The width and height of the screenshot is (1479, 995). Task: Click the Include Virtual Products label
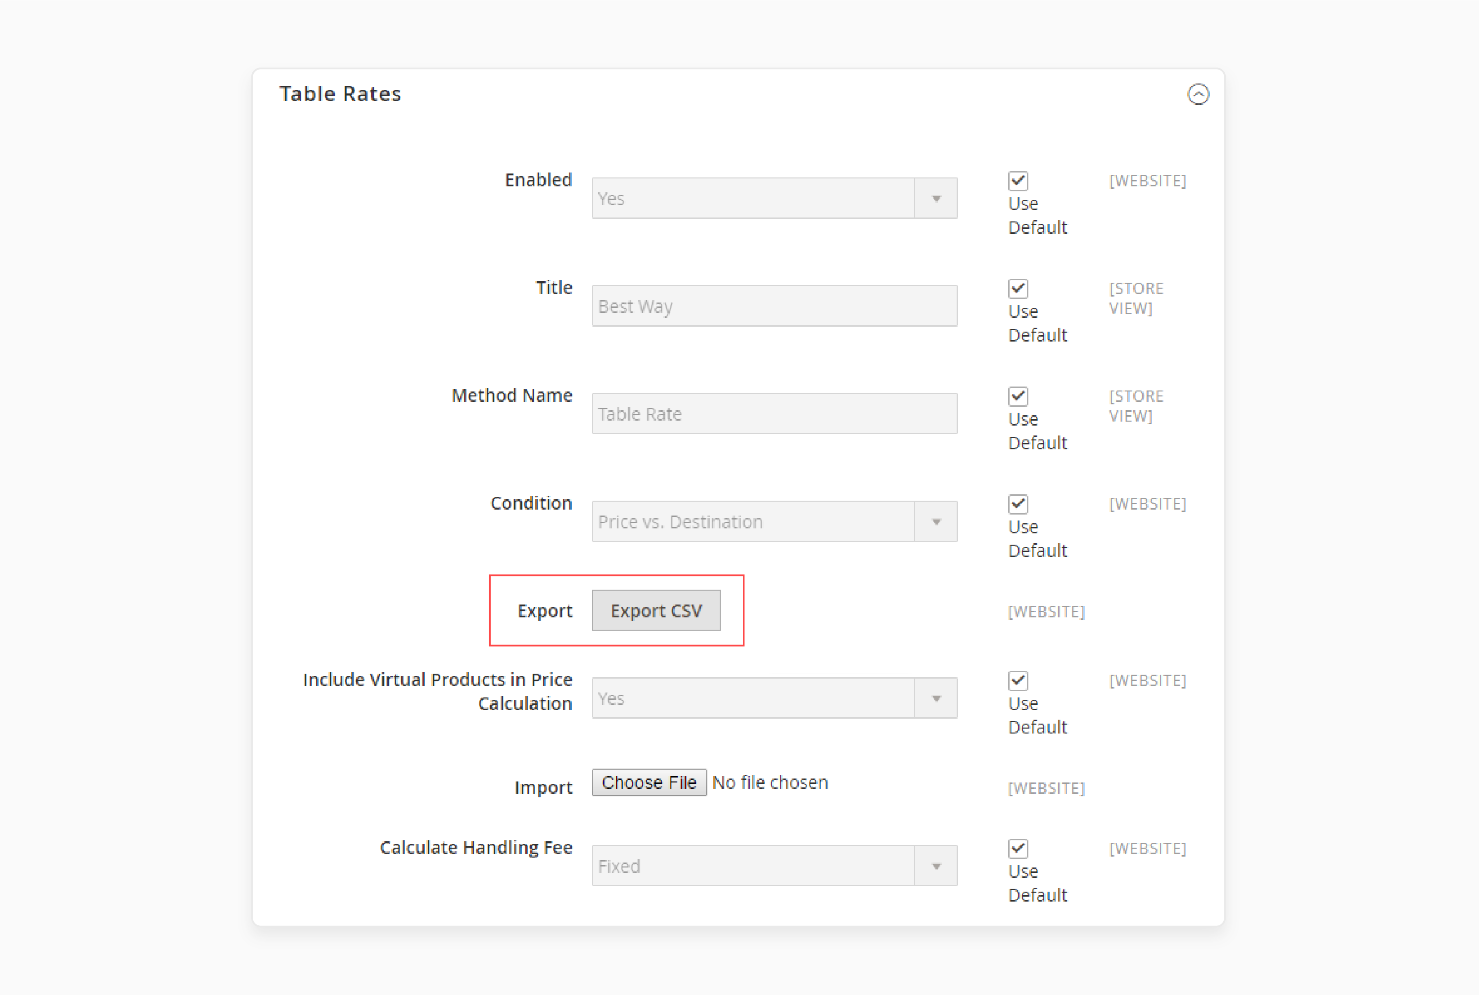(x=438, y=692)
